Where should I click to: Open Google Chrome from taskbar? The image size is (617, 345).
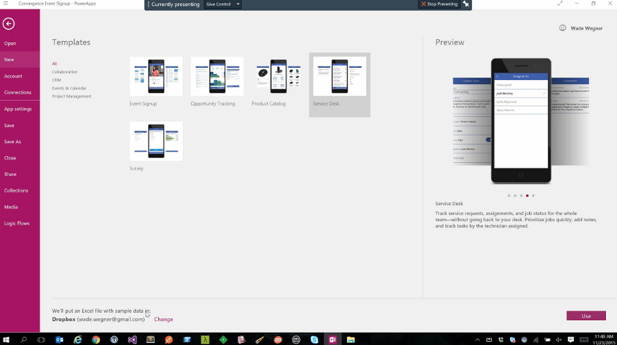coord(96,340)
